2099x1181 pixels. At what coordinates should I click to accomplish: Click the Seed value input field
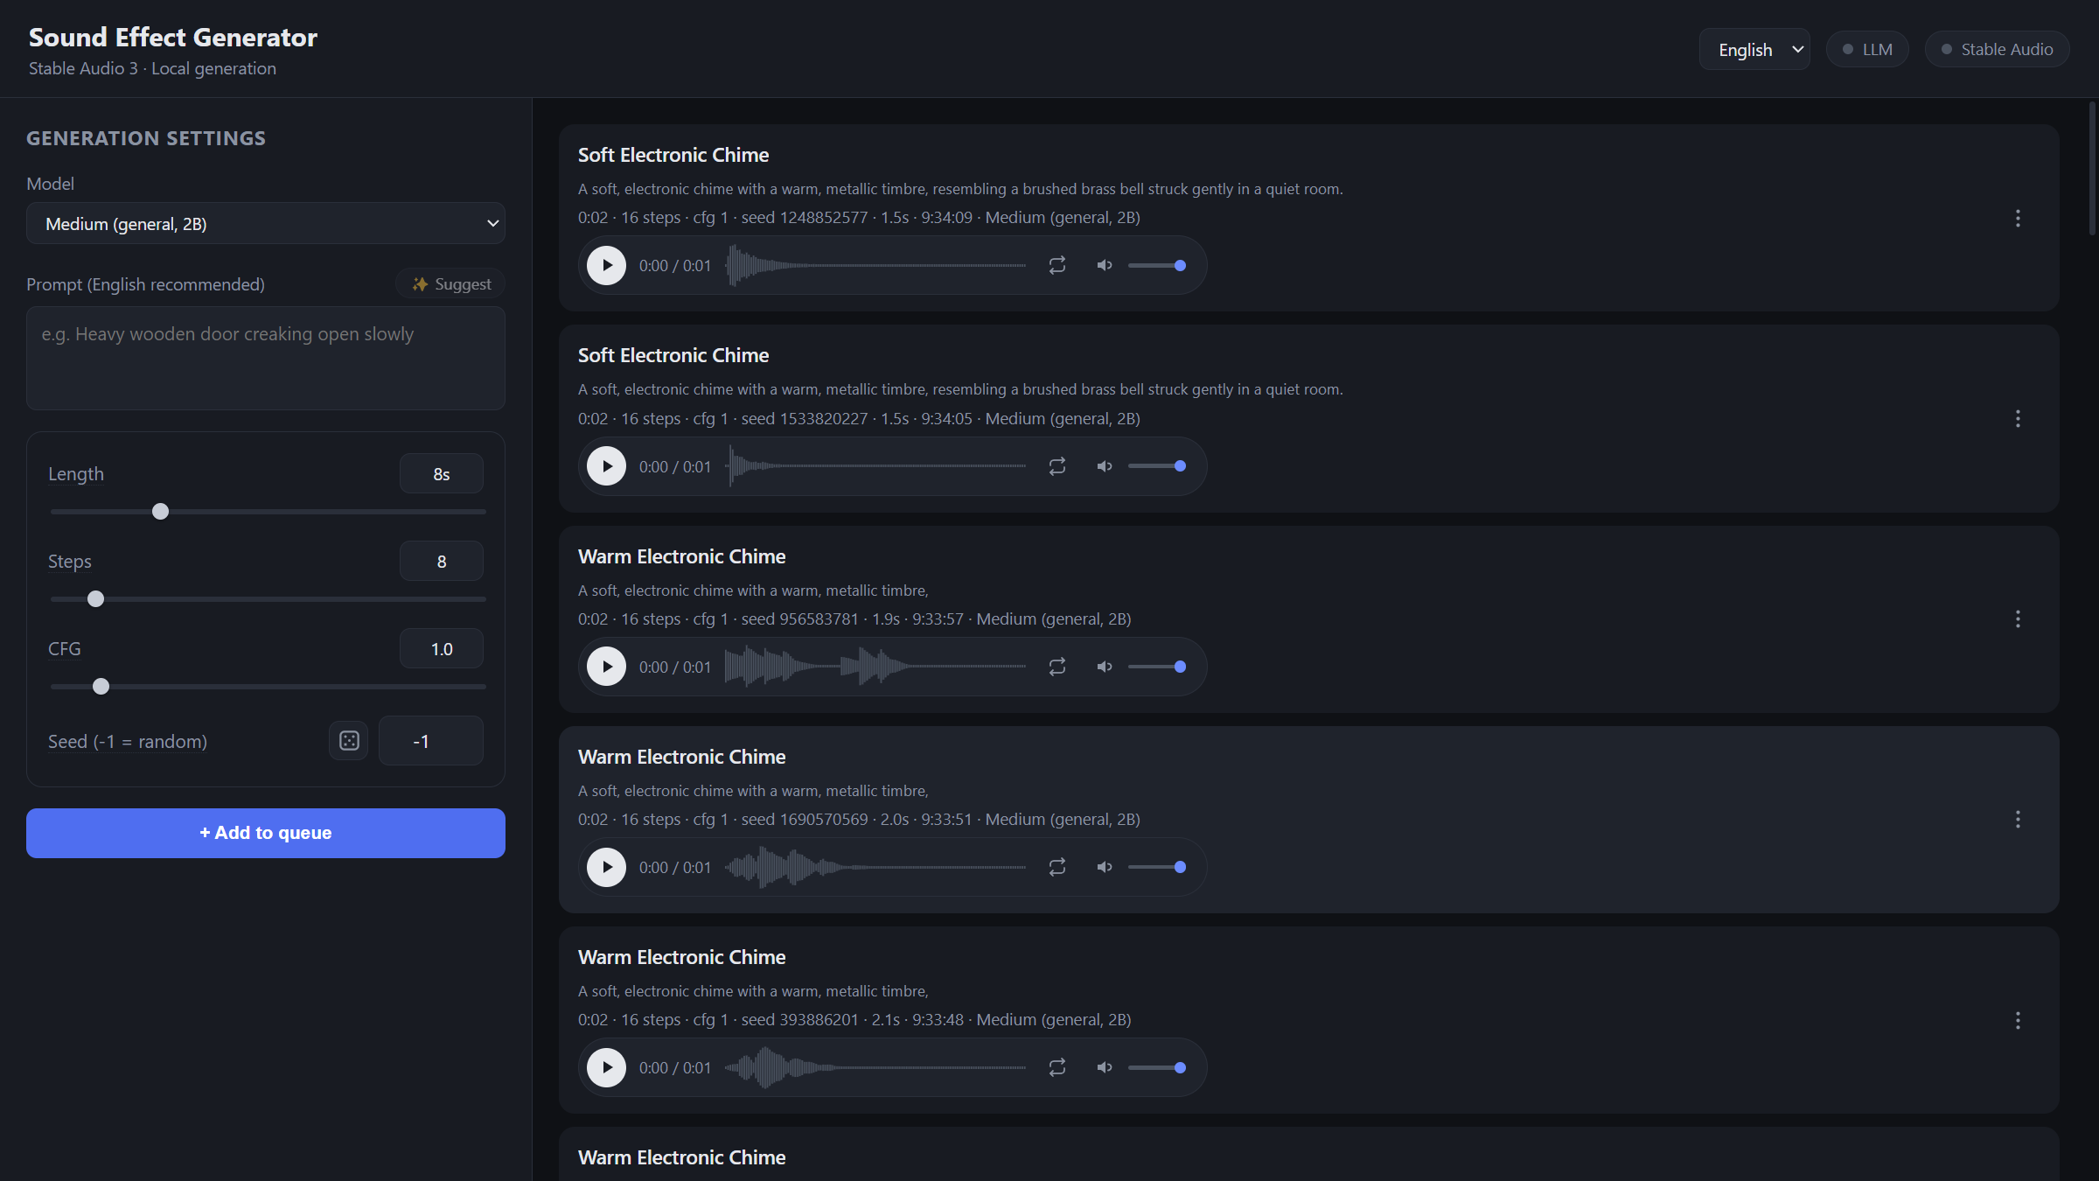431,741
